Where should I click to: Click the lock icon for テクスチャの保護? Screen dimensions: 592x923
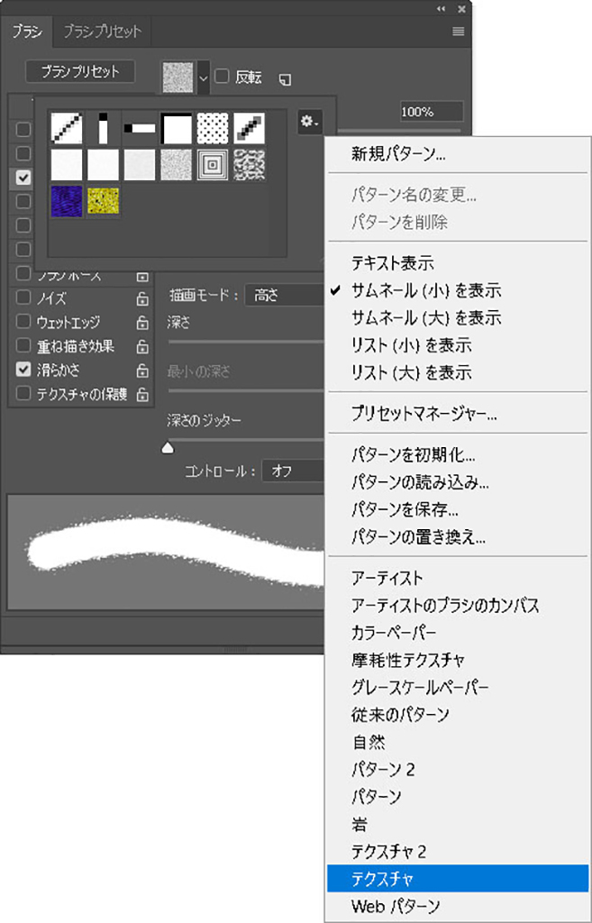coord(142,394)
